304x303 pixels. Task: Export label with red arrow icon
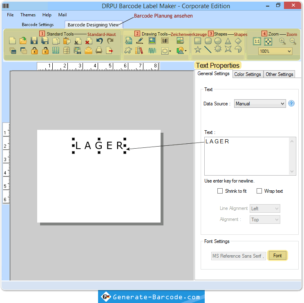point(110,51)
